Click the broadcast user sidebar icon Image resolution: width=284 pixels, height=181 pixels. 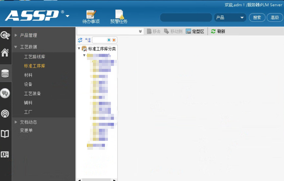(x=5, y=114)
